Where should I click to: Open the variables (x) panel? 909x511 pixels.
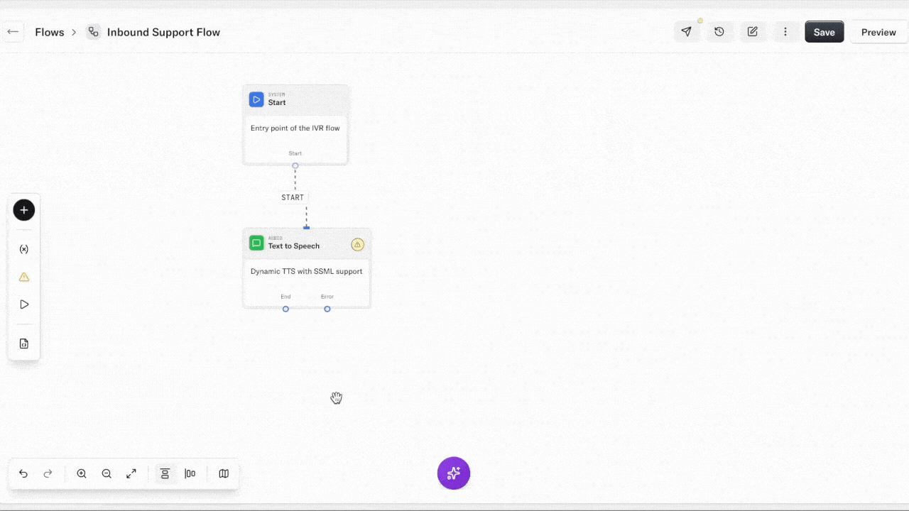point(24,249)
